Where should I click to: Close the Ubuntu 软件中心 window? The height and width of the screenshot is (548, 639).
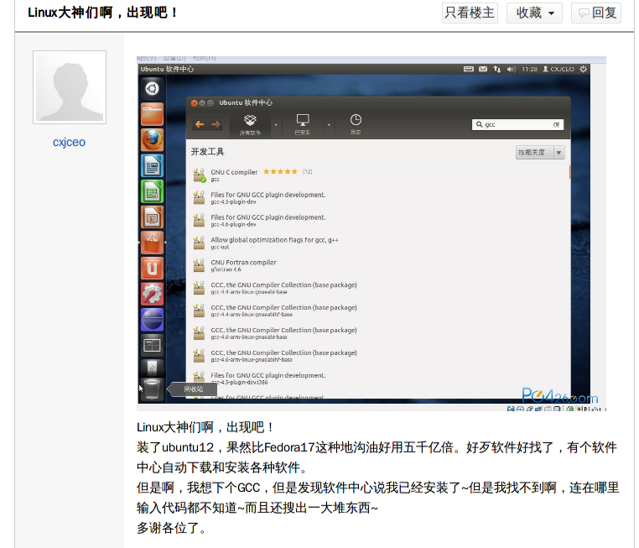(195, 103)
